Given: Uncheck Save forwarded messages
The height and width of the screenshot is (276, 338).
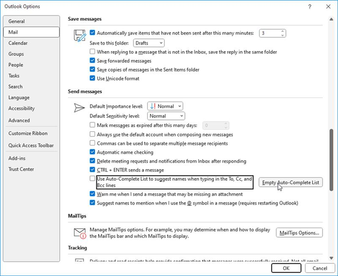Looking at the screenshot, I should [x=92, y=60].
